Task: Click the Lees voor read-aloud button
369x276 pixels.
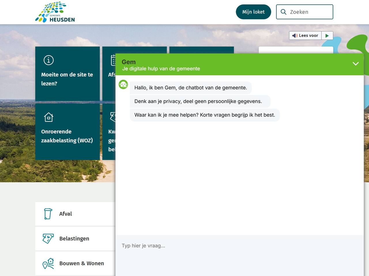Action: coord(305,36)
